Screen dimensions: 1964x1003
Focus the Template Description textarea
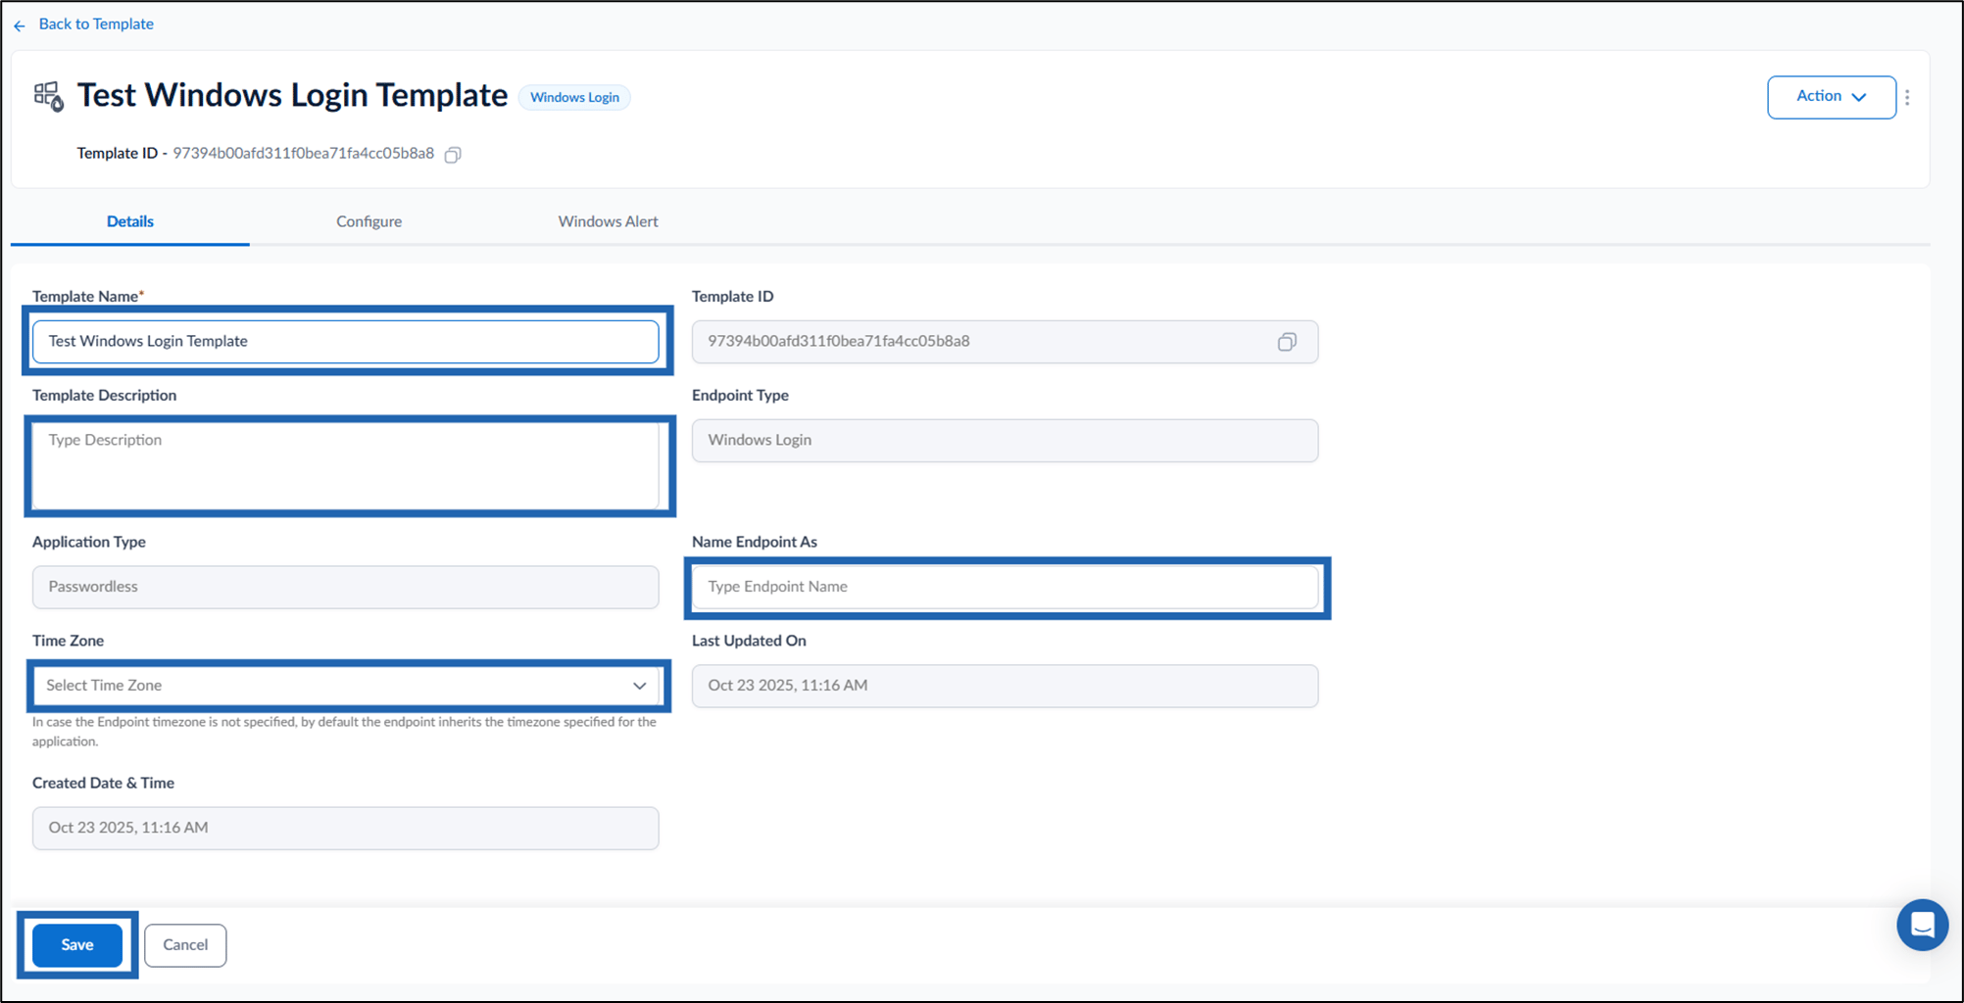click(346, 465)
